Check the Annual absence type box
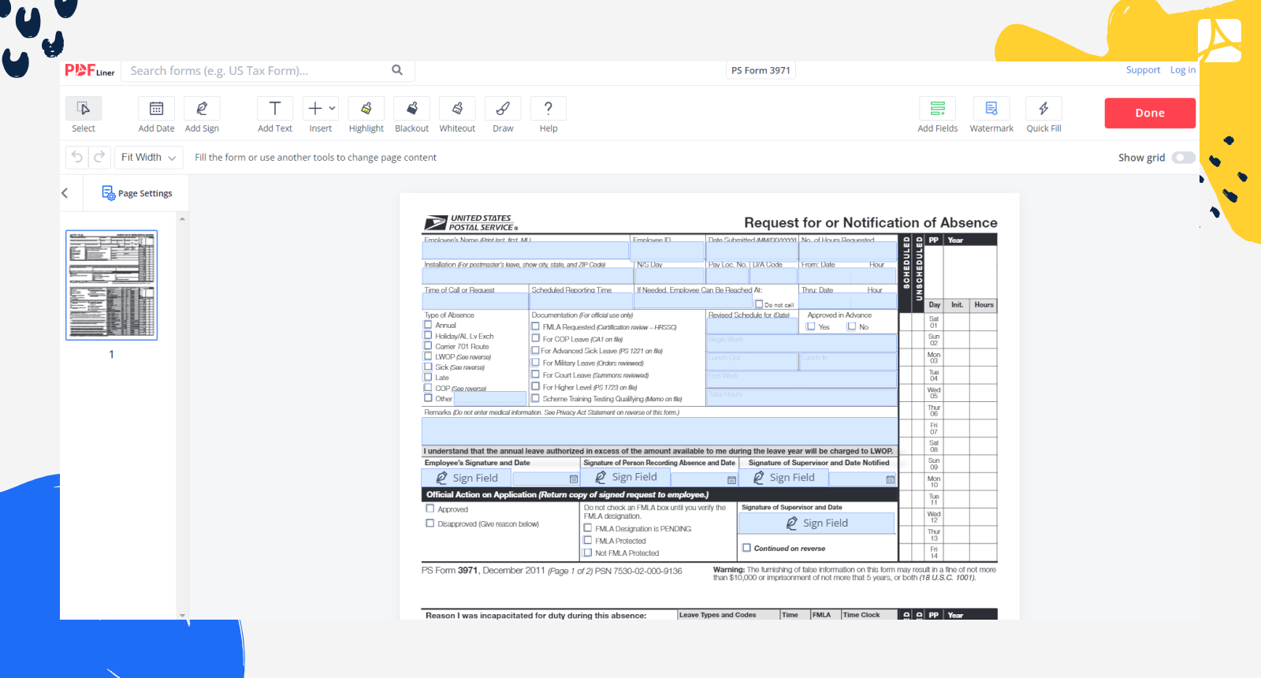The height and width of the screenshot is (678, 1261). click(x=429, y=325)
